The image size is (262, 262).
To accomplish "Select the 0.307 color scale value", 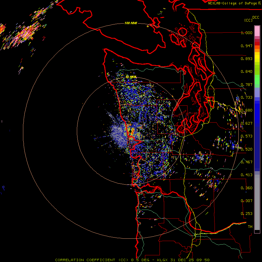I will coord(247,201).
